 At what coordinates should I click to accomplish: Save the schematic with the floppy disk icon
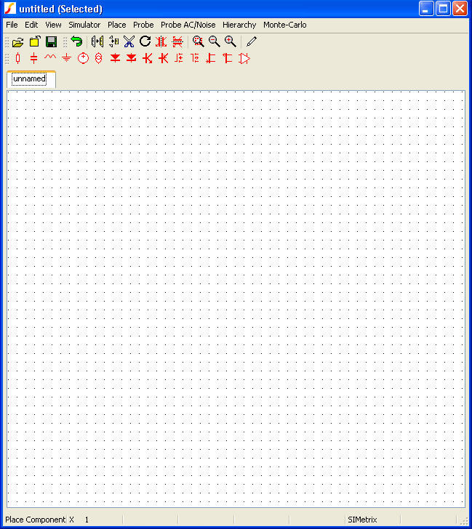point(52,42)
